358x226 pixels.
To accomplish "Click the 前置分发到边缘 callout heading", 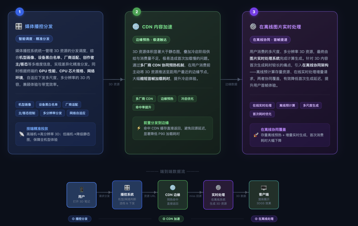I will coord(156,122).
